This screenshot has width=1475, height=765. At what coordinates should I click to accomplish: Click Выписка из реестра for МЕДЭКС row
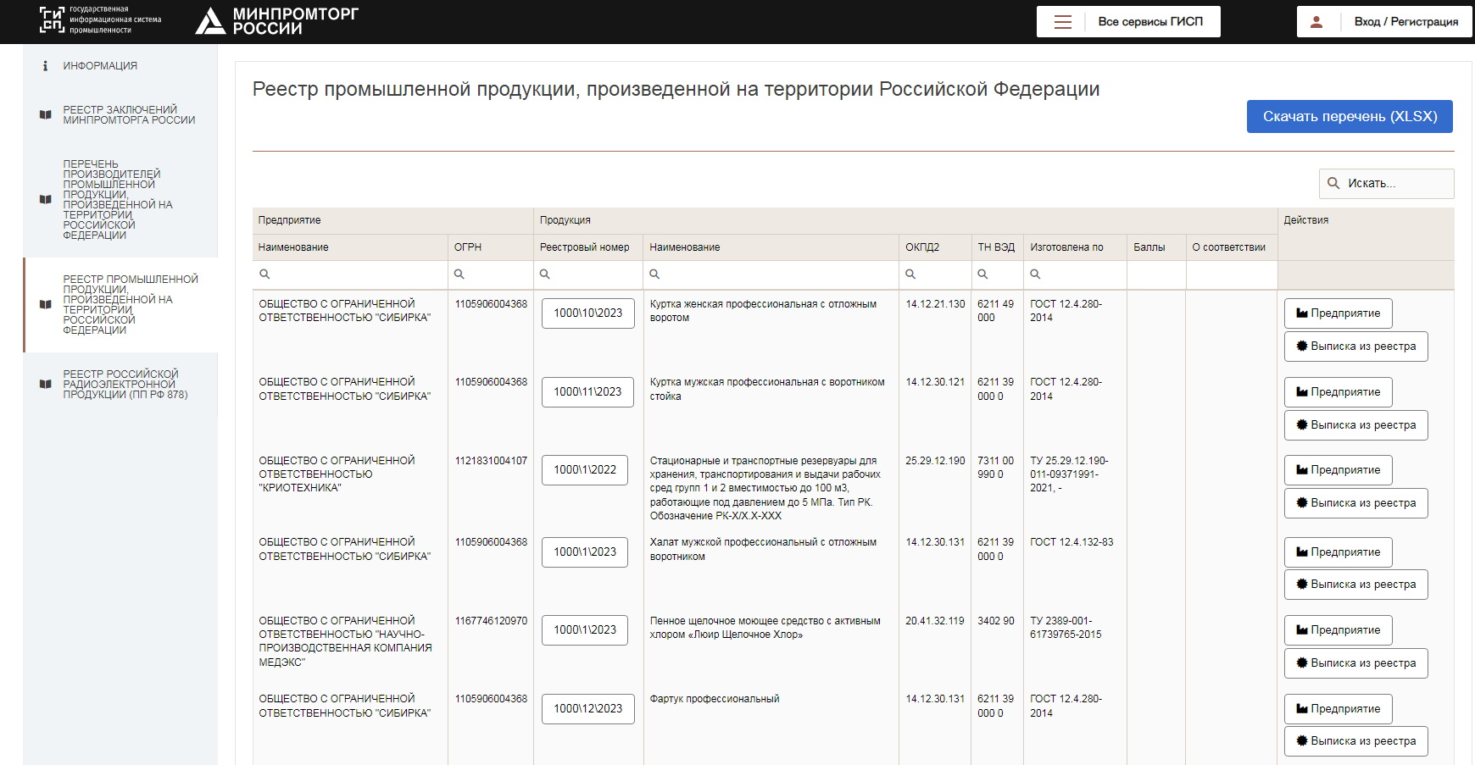click(1356, 663)
